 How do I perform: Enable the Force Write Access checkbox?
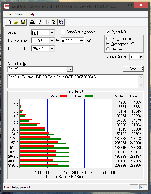[x=63, y=32]
